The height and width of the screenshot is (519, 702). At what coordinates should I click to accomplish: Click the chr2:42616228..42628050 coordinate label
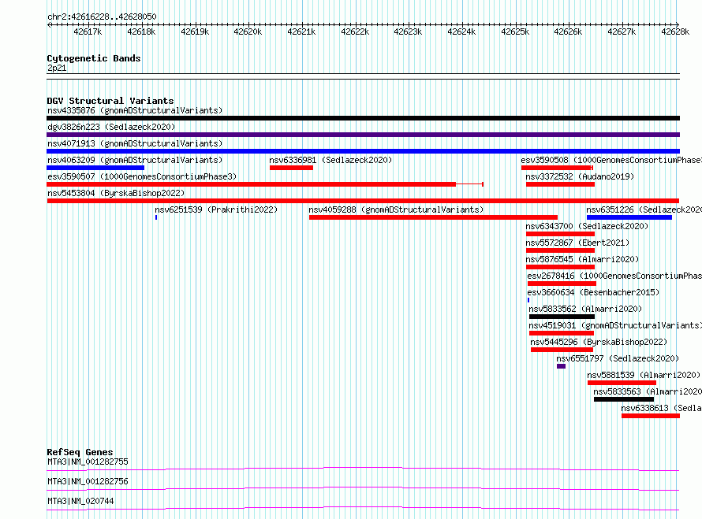102,17
